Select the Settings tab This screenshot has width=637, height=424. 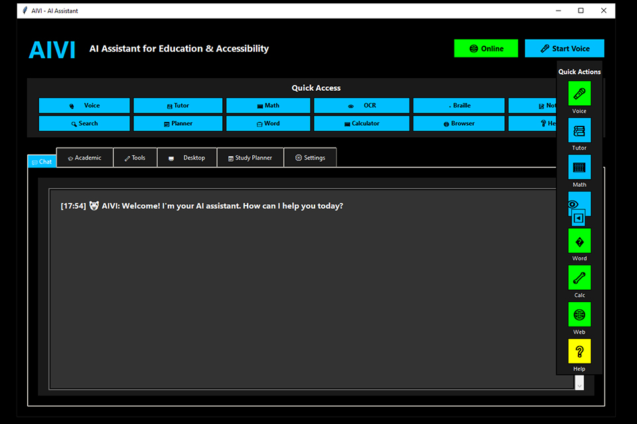pyautogui.click(x=310, y=157)
